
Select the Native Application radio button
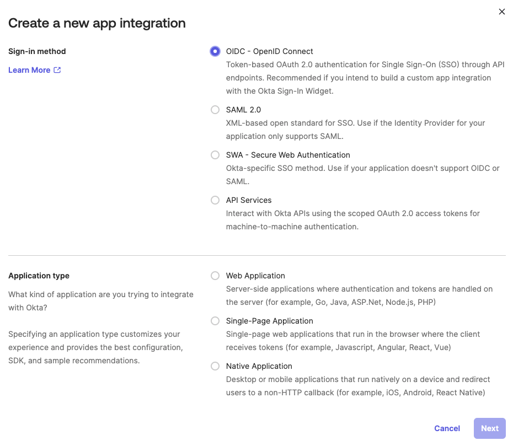[215, 366]
